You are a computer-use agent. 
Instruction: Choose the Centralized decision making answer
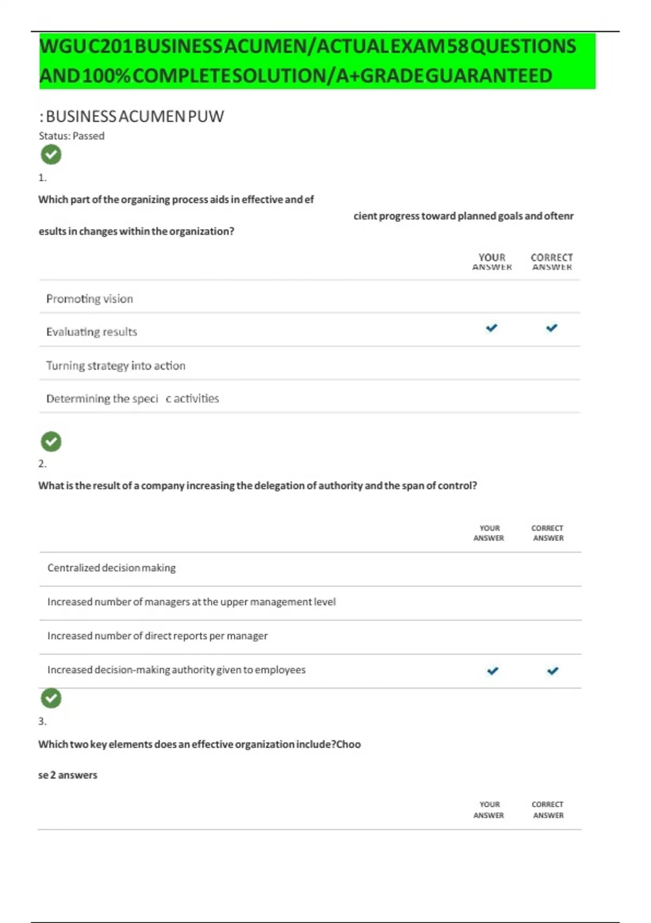click(111, 568)
